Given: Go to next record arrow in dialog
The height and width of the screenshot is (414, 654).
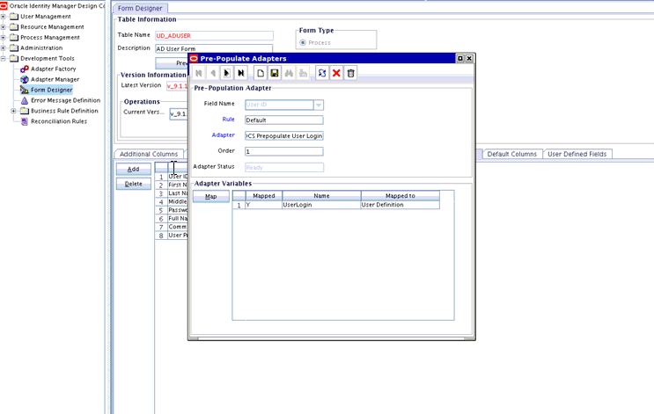Looking at the screenshot, I should (227, 73).
